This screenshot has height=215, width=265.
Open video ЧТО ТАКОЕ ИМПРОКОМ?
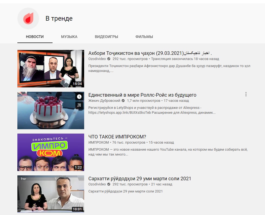click(117, 137)
